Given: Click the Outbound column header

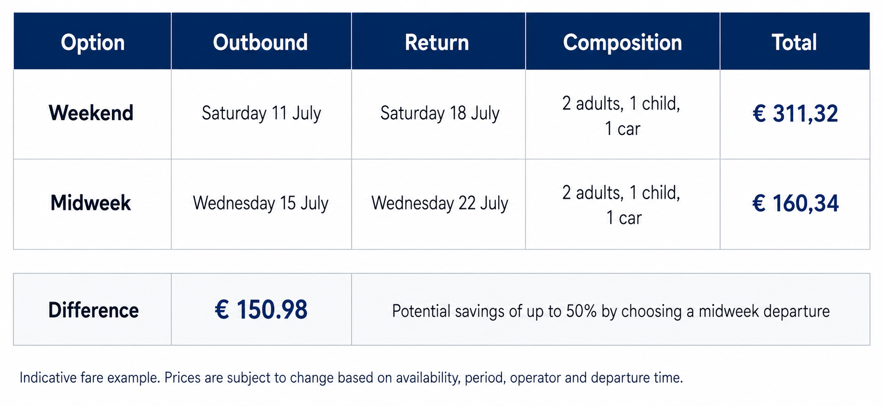Looking at the screenshot, I should pos(261,42).
